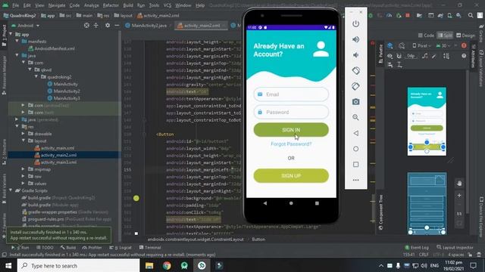
Task: Open the Event Log
Action: (417, 247)
